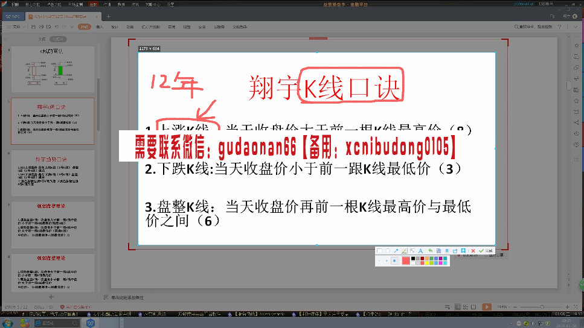Viewport: 584px width, 328px height.
Task: Pick the yellow color swatch
Action: click(x=427, y=263)
